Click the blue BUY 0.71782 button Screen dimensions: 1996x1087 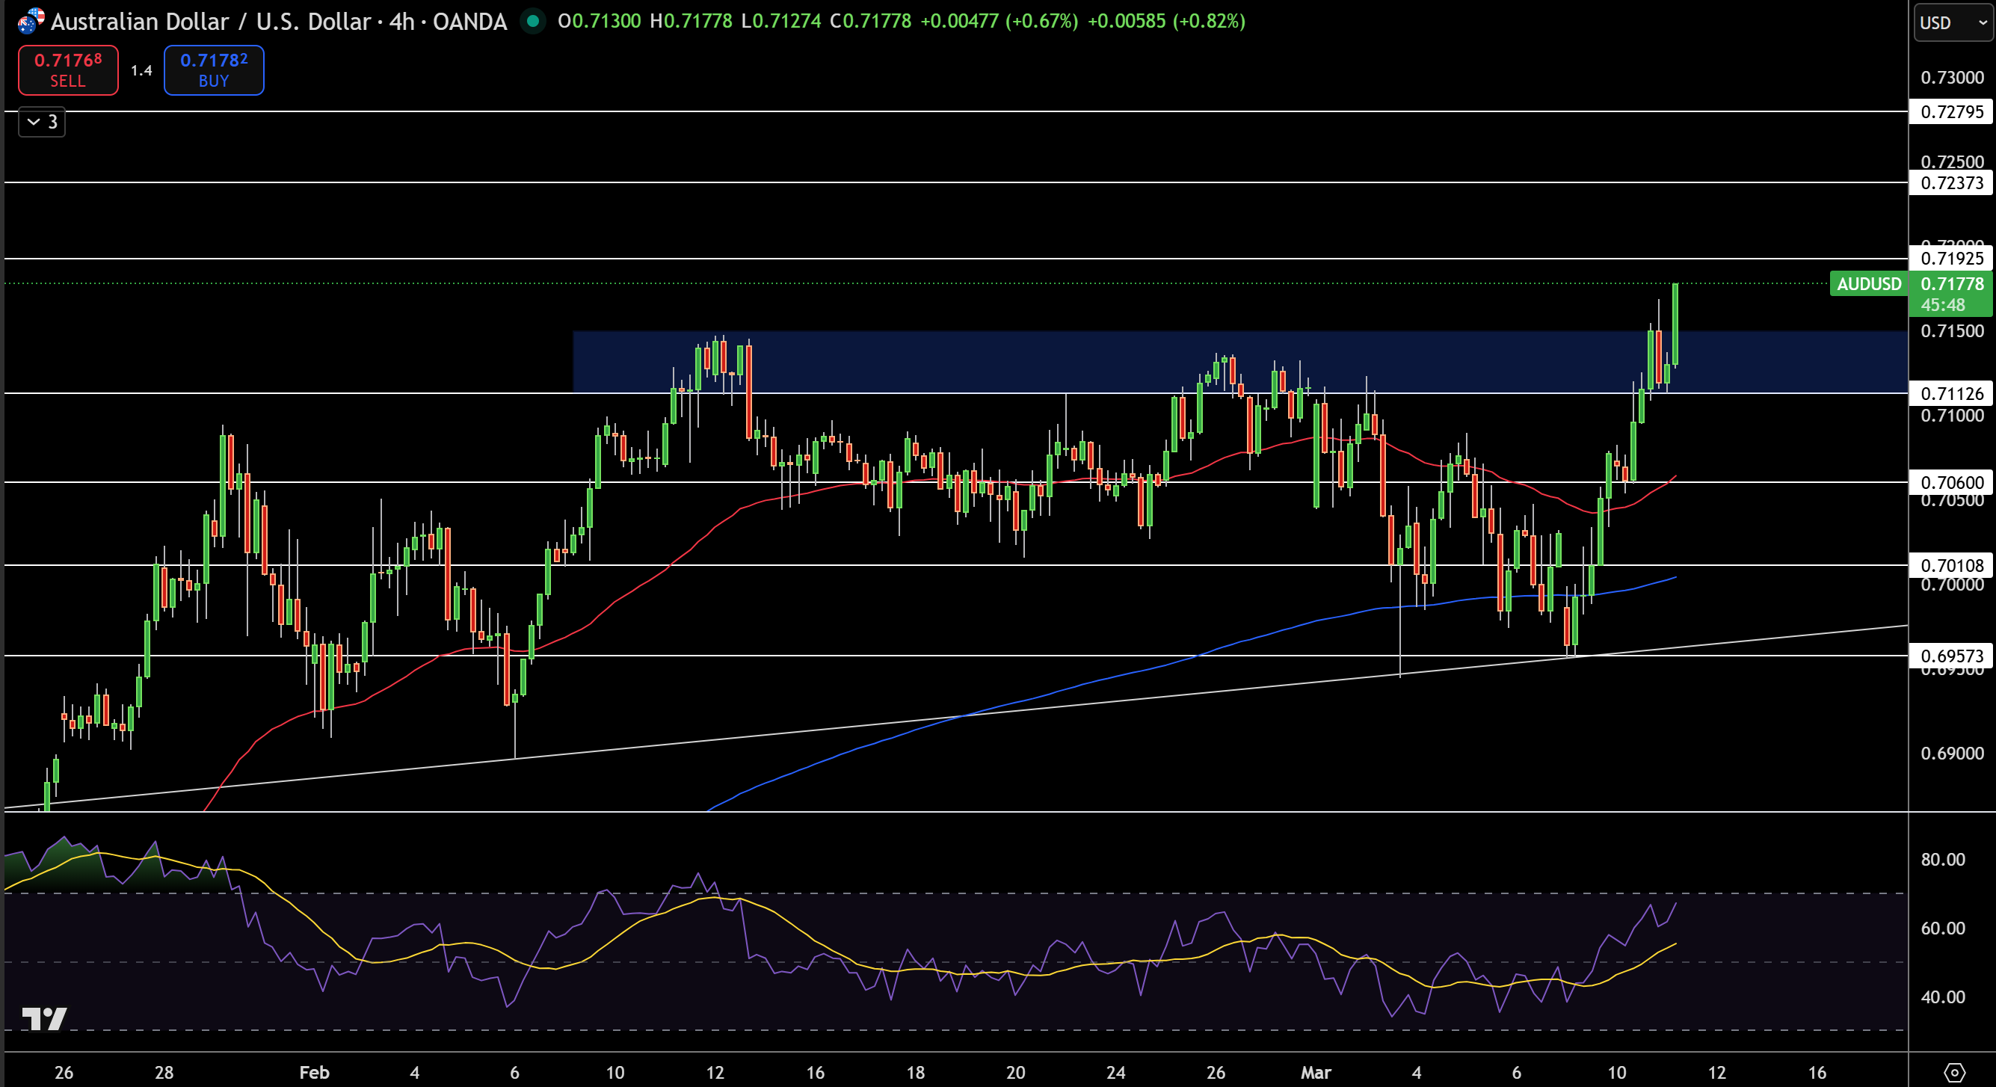(214, 70)
